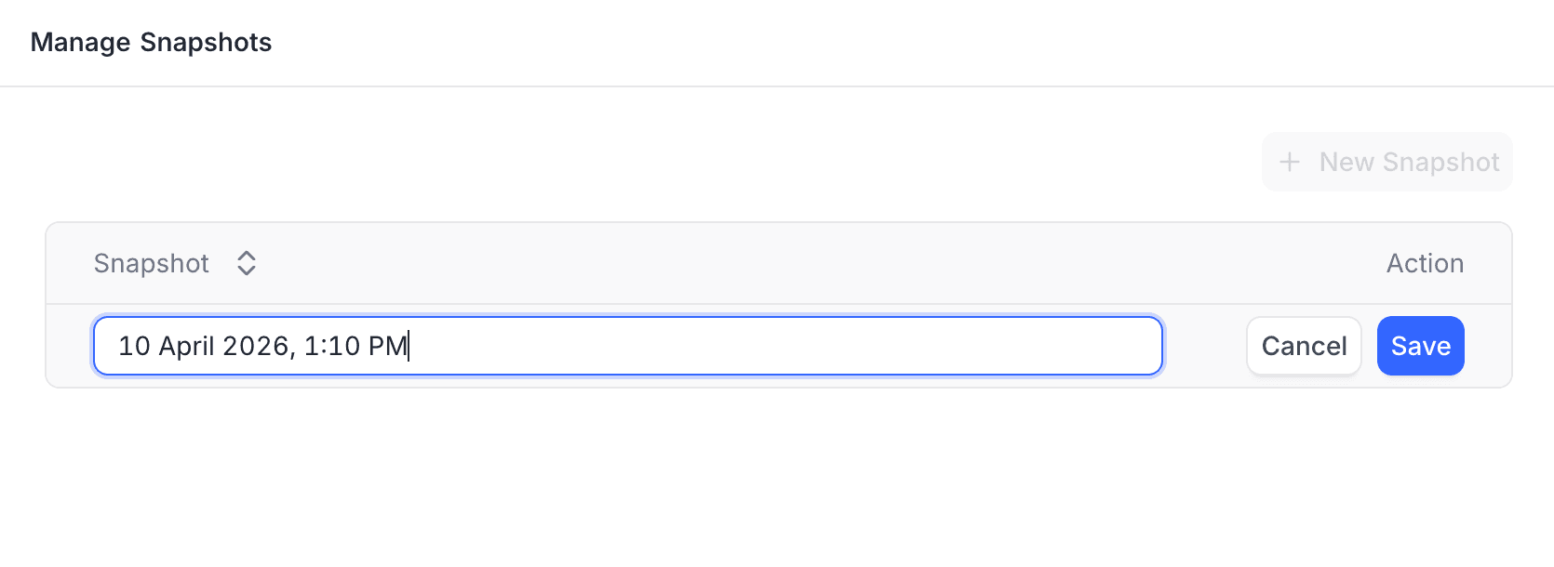Image resolution: width=1554 pixels, height=567 pixels.
Task: Cancel editing the snapshot name
Action: 1304,346
